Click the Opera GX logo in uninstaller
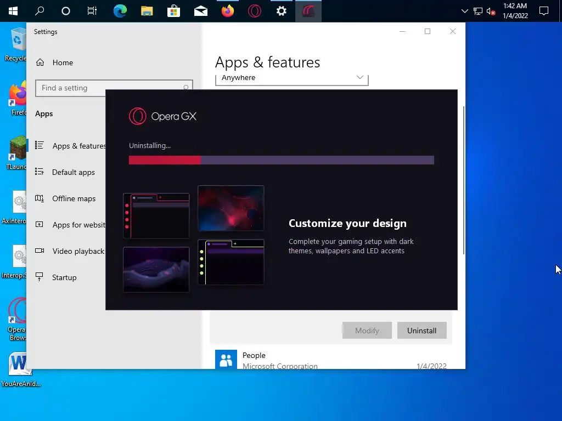Viewport: 562px width, 421px height. 162,116
